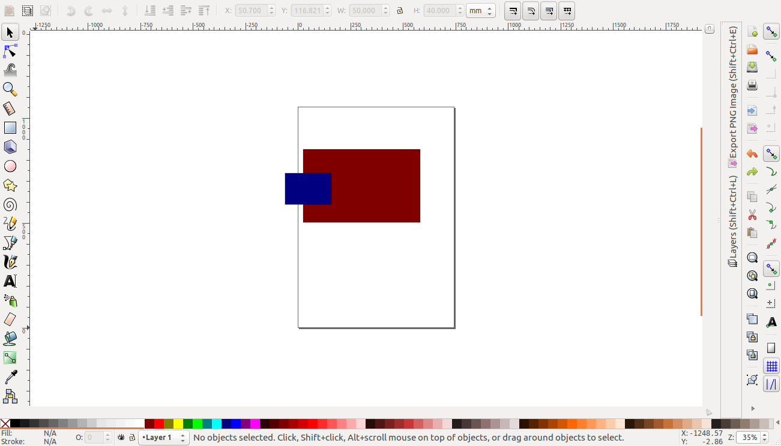Image resolution: width=781 pixels, height=446 pixels.
Task: Activate the Tweak tool
Action: pyautogui.click(x=10, y=70)
